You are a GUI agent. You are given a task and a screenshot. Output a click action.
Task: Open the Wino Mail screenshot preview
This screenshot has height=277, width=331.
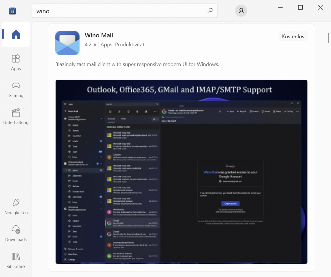coord(181,172)
